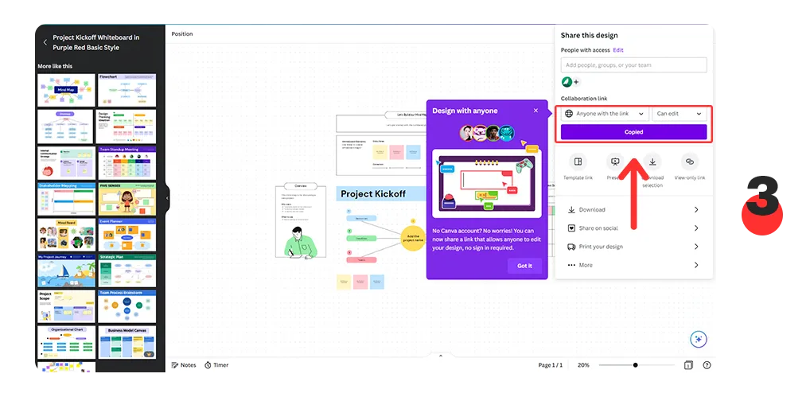810x397 pixels.
Task: Click the zoom slider handle
Action: [x=636, y=365]
